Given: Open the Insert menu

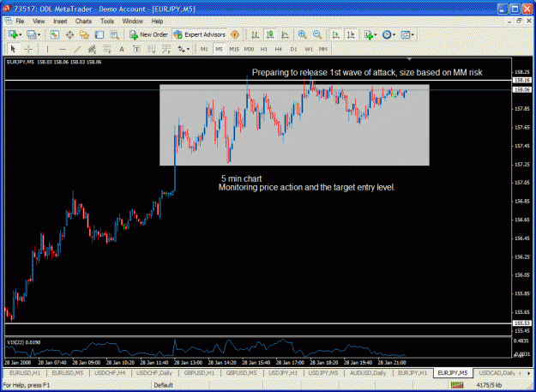Looking at the screenshot, I should coord(60,21).
